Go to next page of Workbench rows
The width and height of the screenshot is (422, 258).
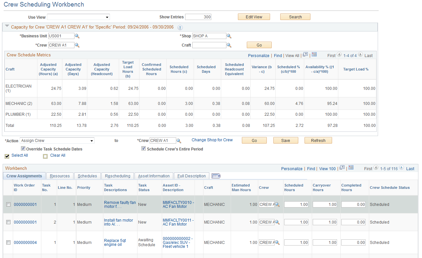402,169
